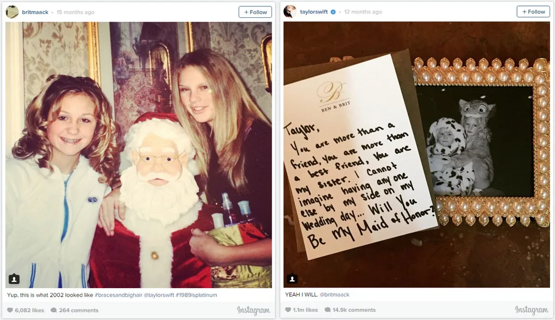
Task: Click the heart icon beside 6,082 likes
Action: point(10,310)
